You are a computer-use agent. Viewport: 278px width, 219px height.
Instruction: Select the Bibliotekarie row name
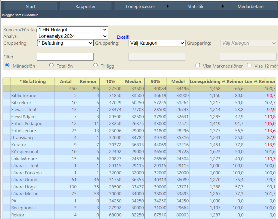pos(24,96)
